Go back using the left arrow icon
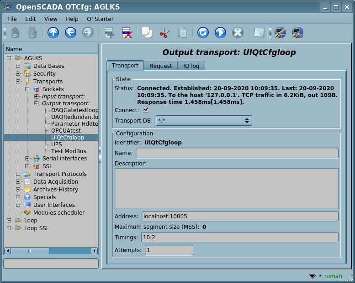355x283 pixels. 70,33
